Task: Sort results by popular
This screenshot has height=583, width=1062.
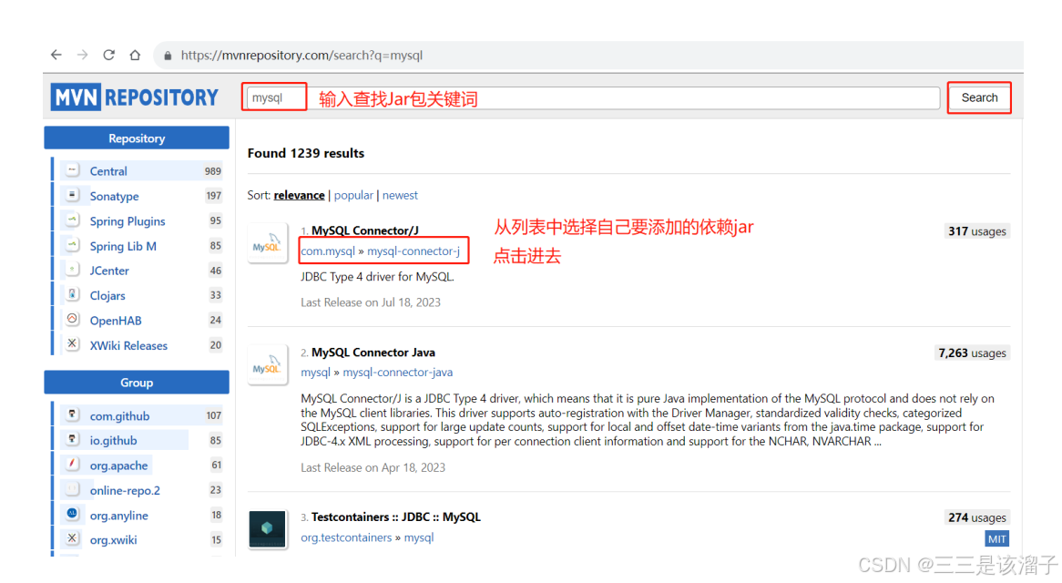Action: (353, 195)
